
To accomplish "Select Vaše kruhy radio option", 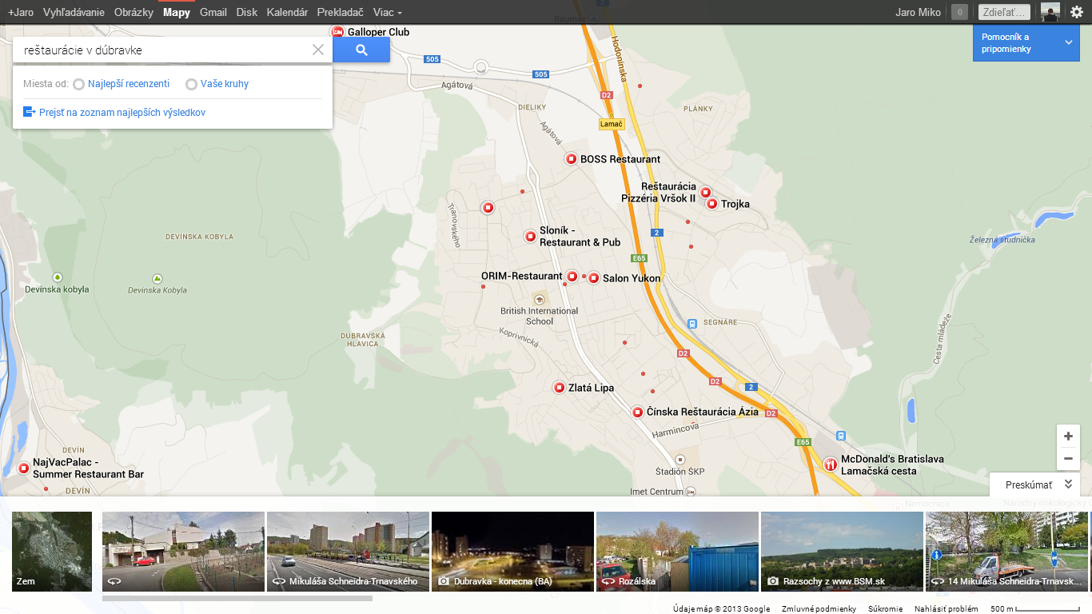I will point(191,85).
